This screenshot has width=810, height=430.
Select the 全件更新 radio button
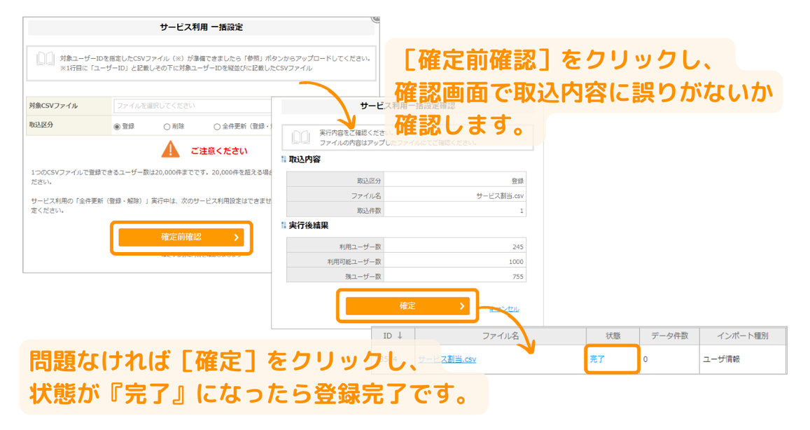coord(217,127)
